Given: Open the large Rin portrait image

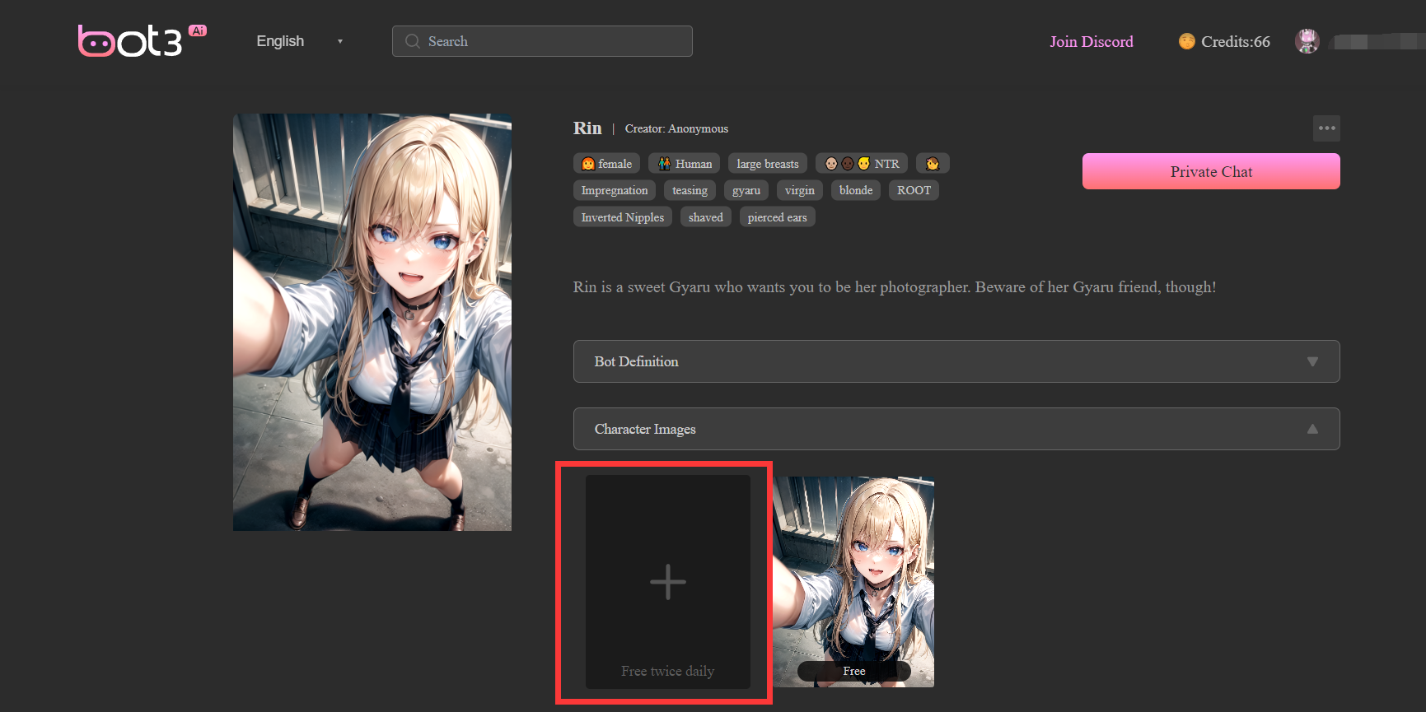Looking at the screenshot, I should pos(372,322).
